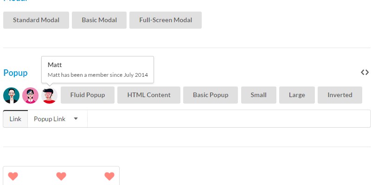Screen dimensions: 371x185
Task: Click Matt's avatar in red shirt
Action: click(49, 95)
